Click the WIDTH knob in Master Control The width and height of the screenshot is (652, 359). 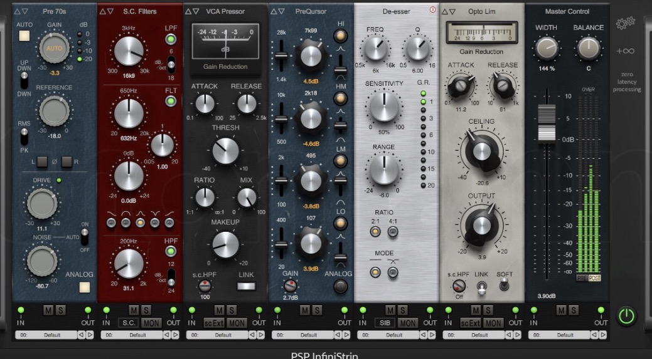[547, 49]
